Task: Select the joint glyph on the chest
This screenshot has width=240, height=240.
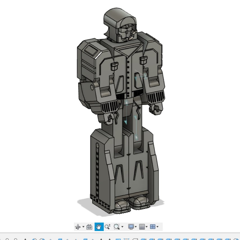Action: point(145,76)
